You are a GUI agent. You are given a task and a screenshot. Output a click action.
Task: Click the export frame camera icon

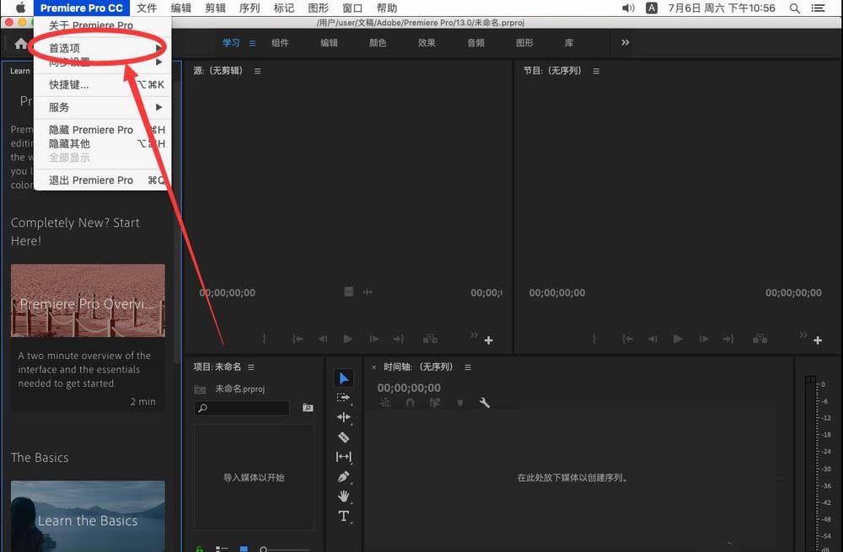(x=760, y=338)
